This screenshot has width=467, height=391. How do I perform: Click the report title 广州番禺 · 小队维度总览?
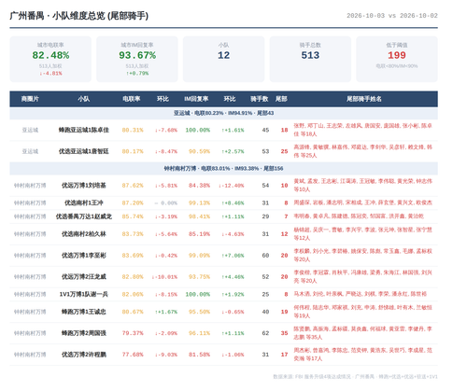click(79, 16)
